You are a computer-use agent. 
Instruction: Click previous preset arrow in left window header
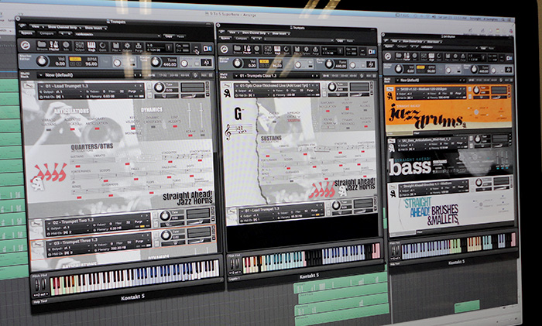[63, 34]
